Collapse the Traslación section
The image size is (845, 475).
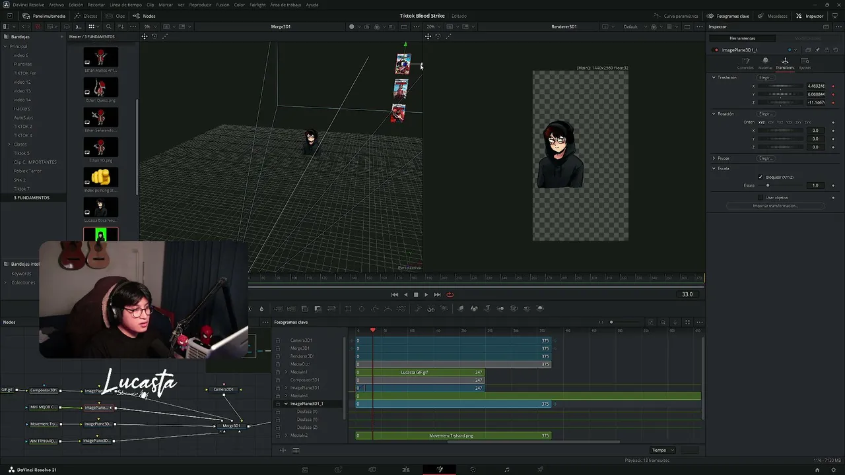pyautogui.click(x=714, y=78)
